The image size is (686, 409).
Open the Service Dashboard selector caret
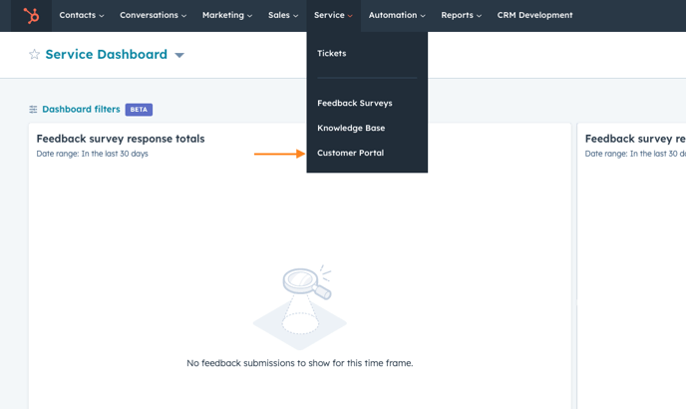[179, 55]
